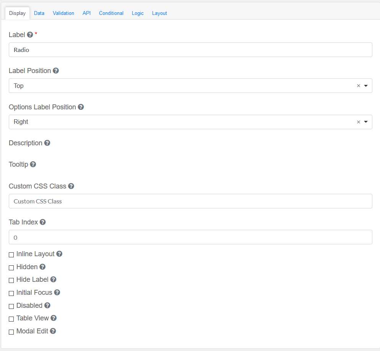Viewport: 380px width, 351px height.
Task: Toggle the Hide Label checkbox
Action: [x=11, y=280]
